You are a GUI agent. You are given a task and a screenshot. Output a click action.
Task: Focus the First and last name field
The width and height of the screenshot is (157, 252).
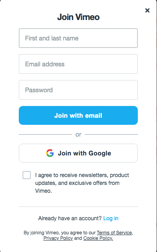(x=78, y=38)
